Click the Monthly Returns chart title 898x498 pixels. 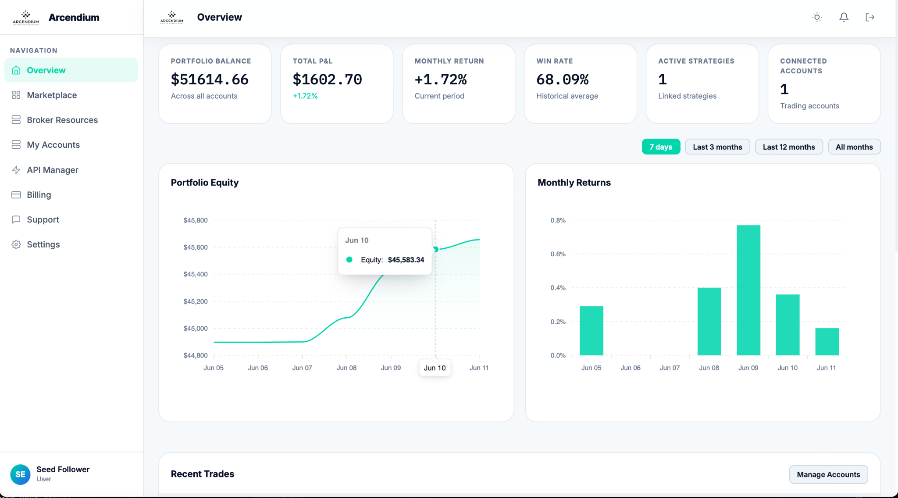[574, 183]
